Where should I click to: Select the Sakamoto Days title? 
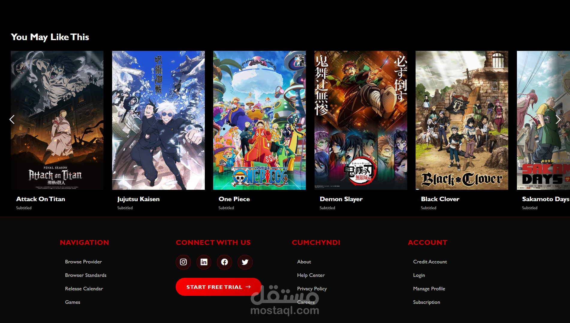[x=545, y=199]
